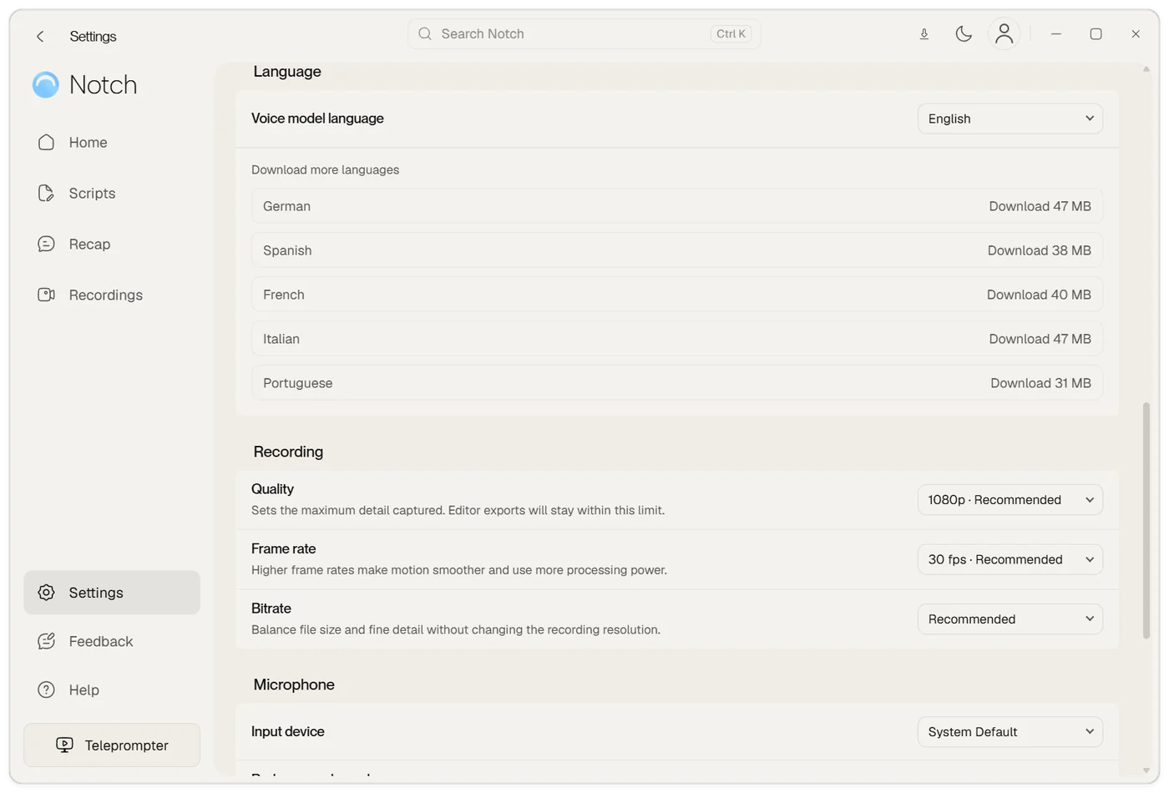Open the Quality dropdown

pos(1010,500)
